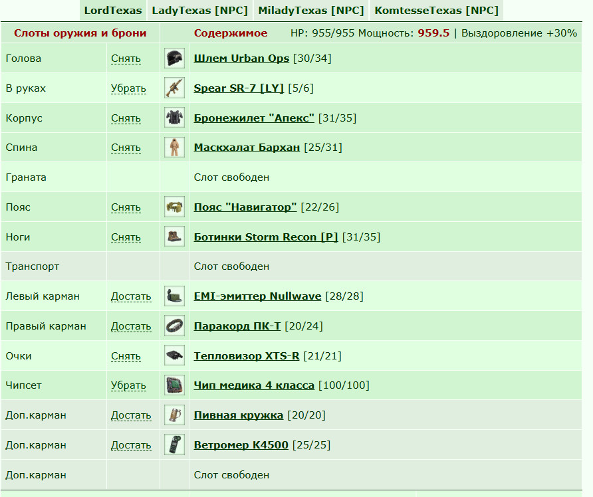The image size is (593, 497).
Task: Open the Spear SR-7 [LY] item link
Action: 239,88
